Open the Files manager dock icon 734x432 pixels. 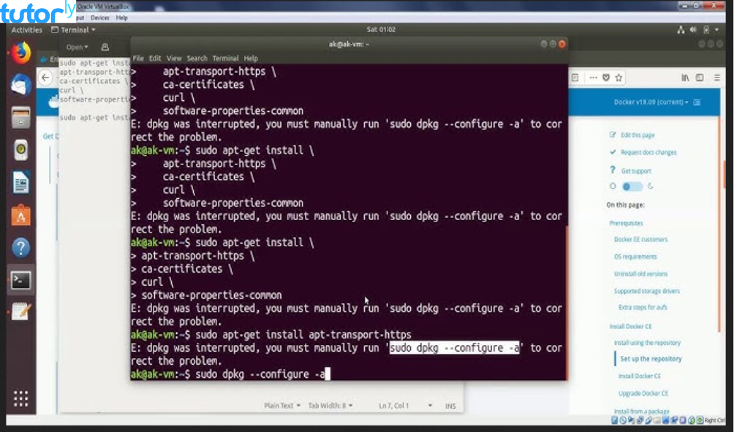[x=20, y=117]
